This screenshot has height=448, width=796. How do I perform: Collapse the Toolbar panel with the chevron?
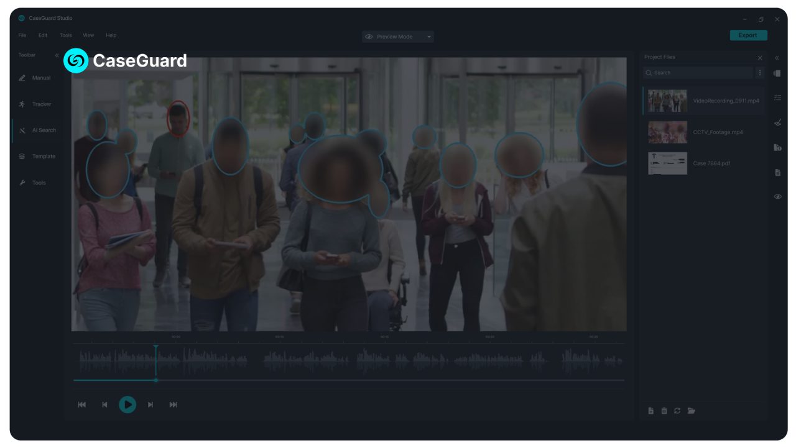coord(57,55)
